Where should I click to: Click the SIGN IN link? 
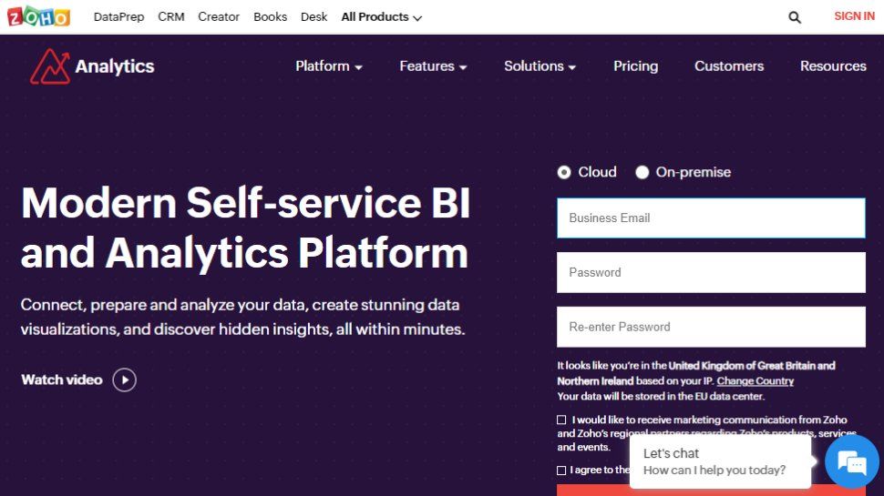point(854,16)
